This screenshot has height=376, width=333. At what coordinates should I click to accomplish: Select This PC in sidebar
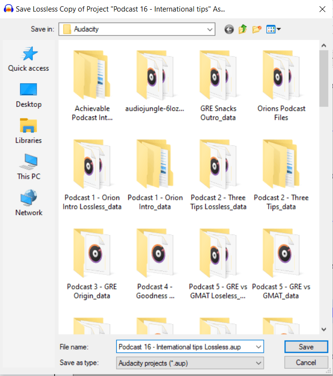[28, 167]
